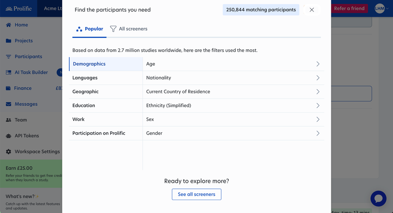This screenshot has height=213, width=393.
Task: Click the Gender filter label
Action: tap(154, 134)
